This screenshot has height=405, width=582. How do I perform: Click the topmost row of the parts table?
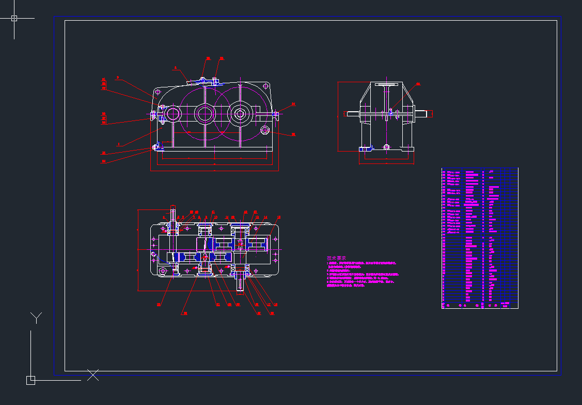[480, 170]
